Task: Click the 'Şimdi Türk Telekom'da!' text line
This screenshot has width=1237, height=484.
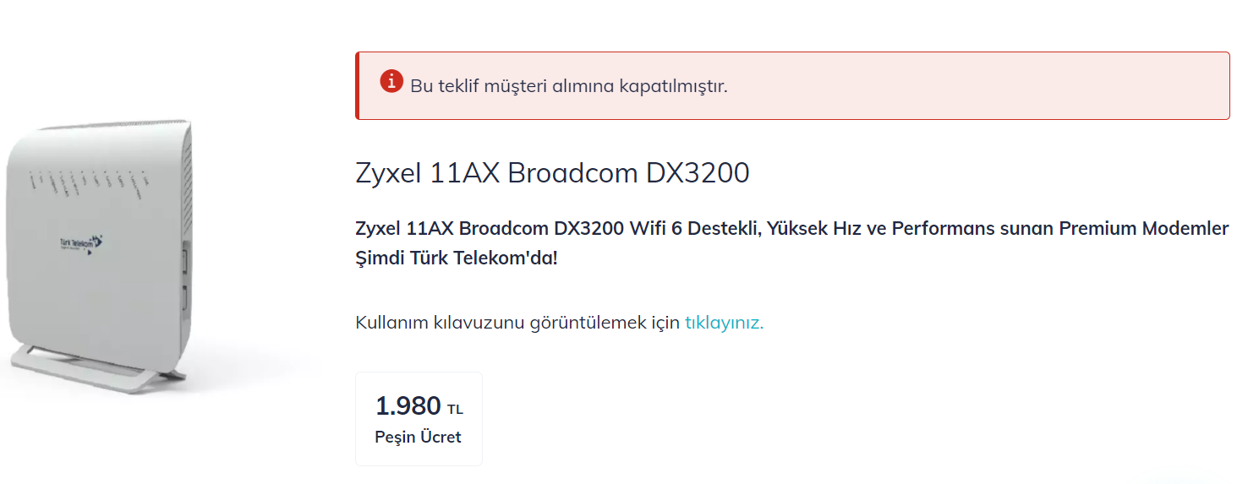Action: [457, 258]
